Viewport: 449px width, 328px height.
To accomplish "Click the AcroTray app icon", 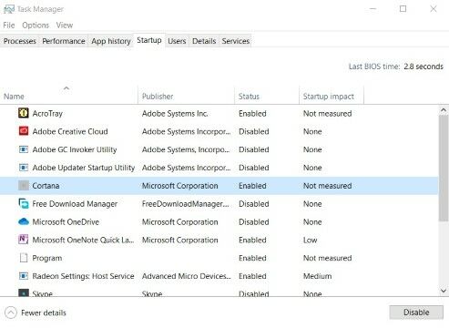I will tap(24, 113).
